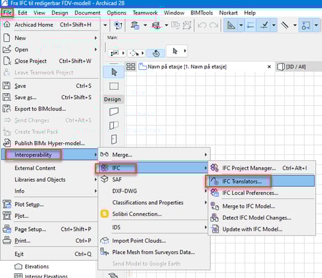Toggle the guide lines set-square icon

point(231,25)
